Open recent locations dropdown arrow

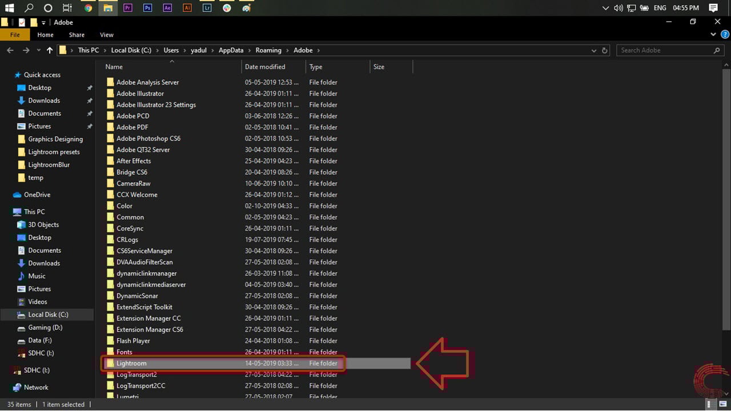[39, 50]
